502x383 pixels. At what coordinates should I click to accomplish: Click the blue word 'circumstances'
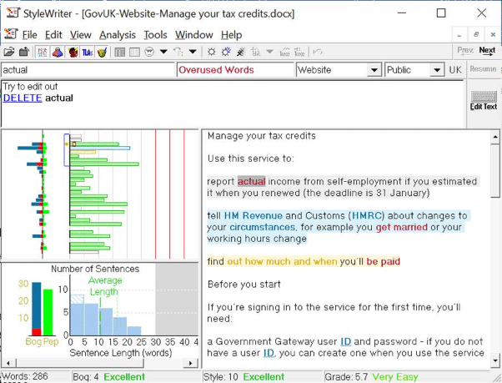(262, 227)
